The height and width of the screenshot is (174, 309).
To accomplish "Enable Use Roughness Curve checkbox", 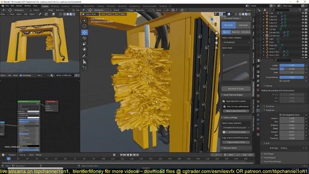I will [281, 115].
